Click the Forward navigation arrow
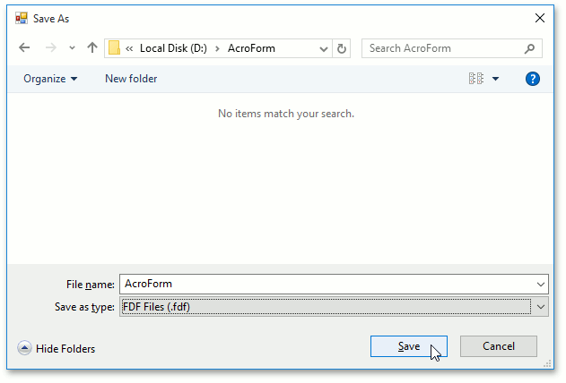The width and height of the screenshot is (566, 383). click(x=50, y=48)
